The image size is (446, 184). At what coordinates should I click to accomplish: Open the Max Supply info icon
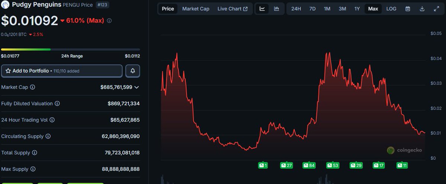point(33,169)
